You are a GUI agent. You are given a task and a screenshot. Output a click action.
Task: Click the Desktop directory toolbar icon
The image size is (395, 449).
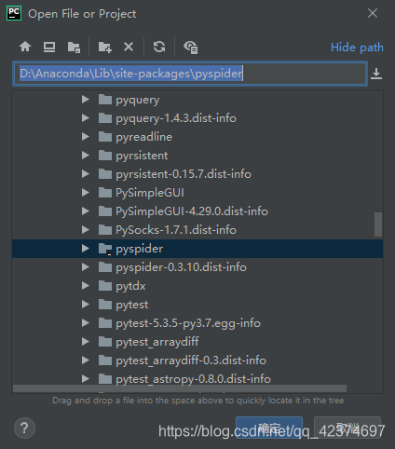coord(49,47)
